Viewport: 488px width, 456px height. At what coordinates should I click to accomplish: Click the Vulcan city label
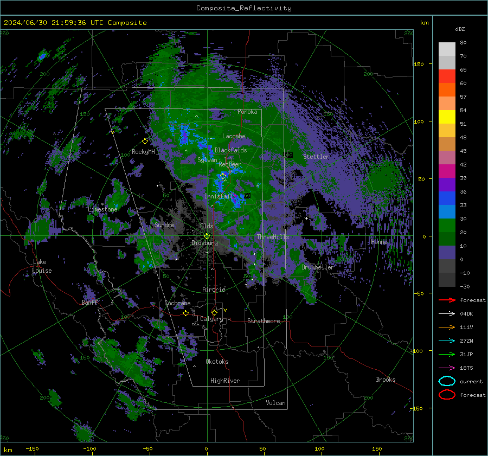276,403
